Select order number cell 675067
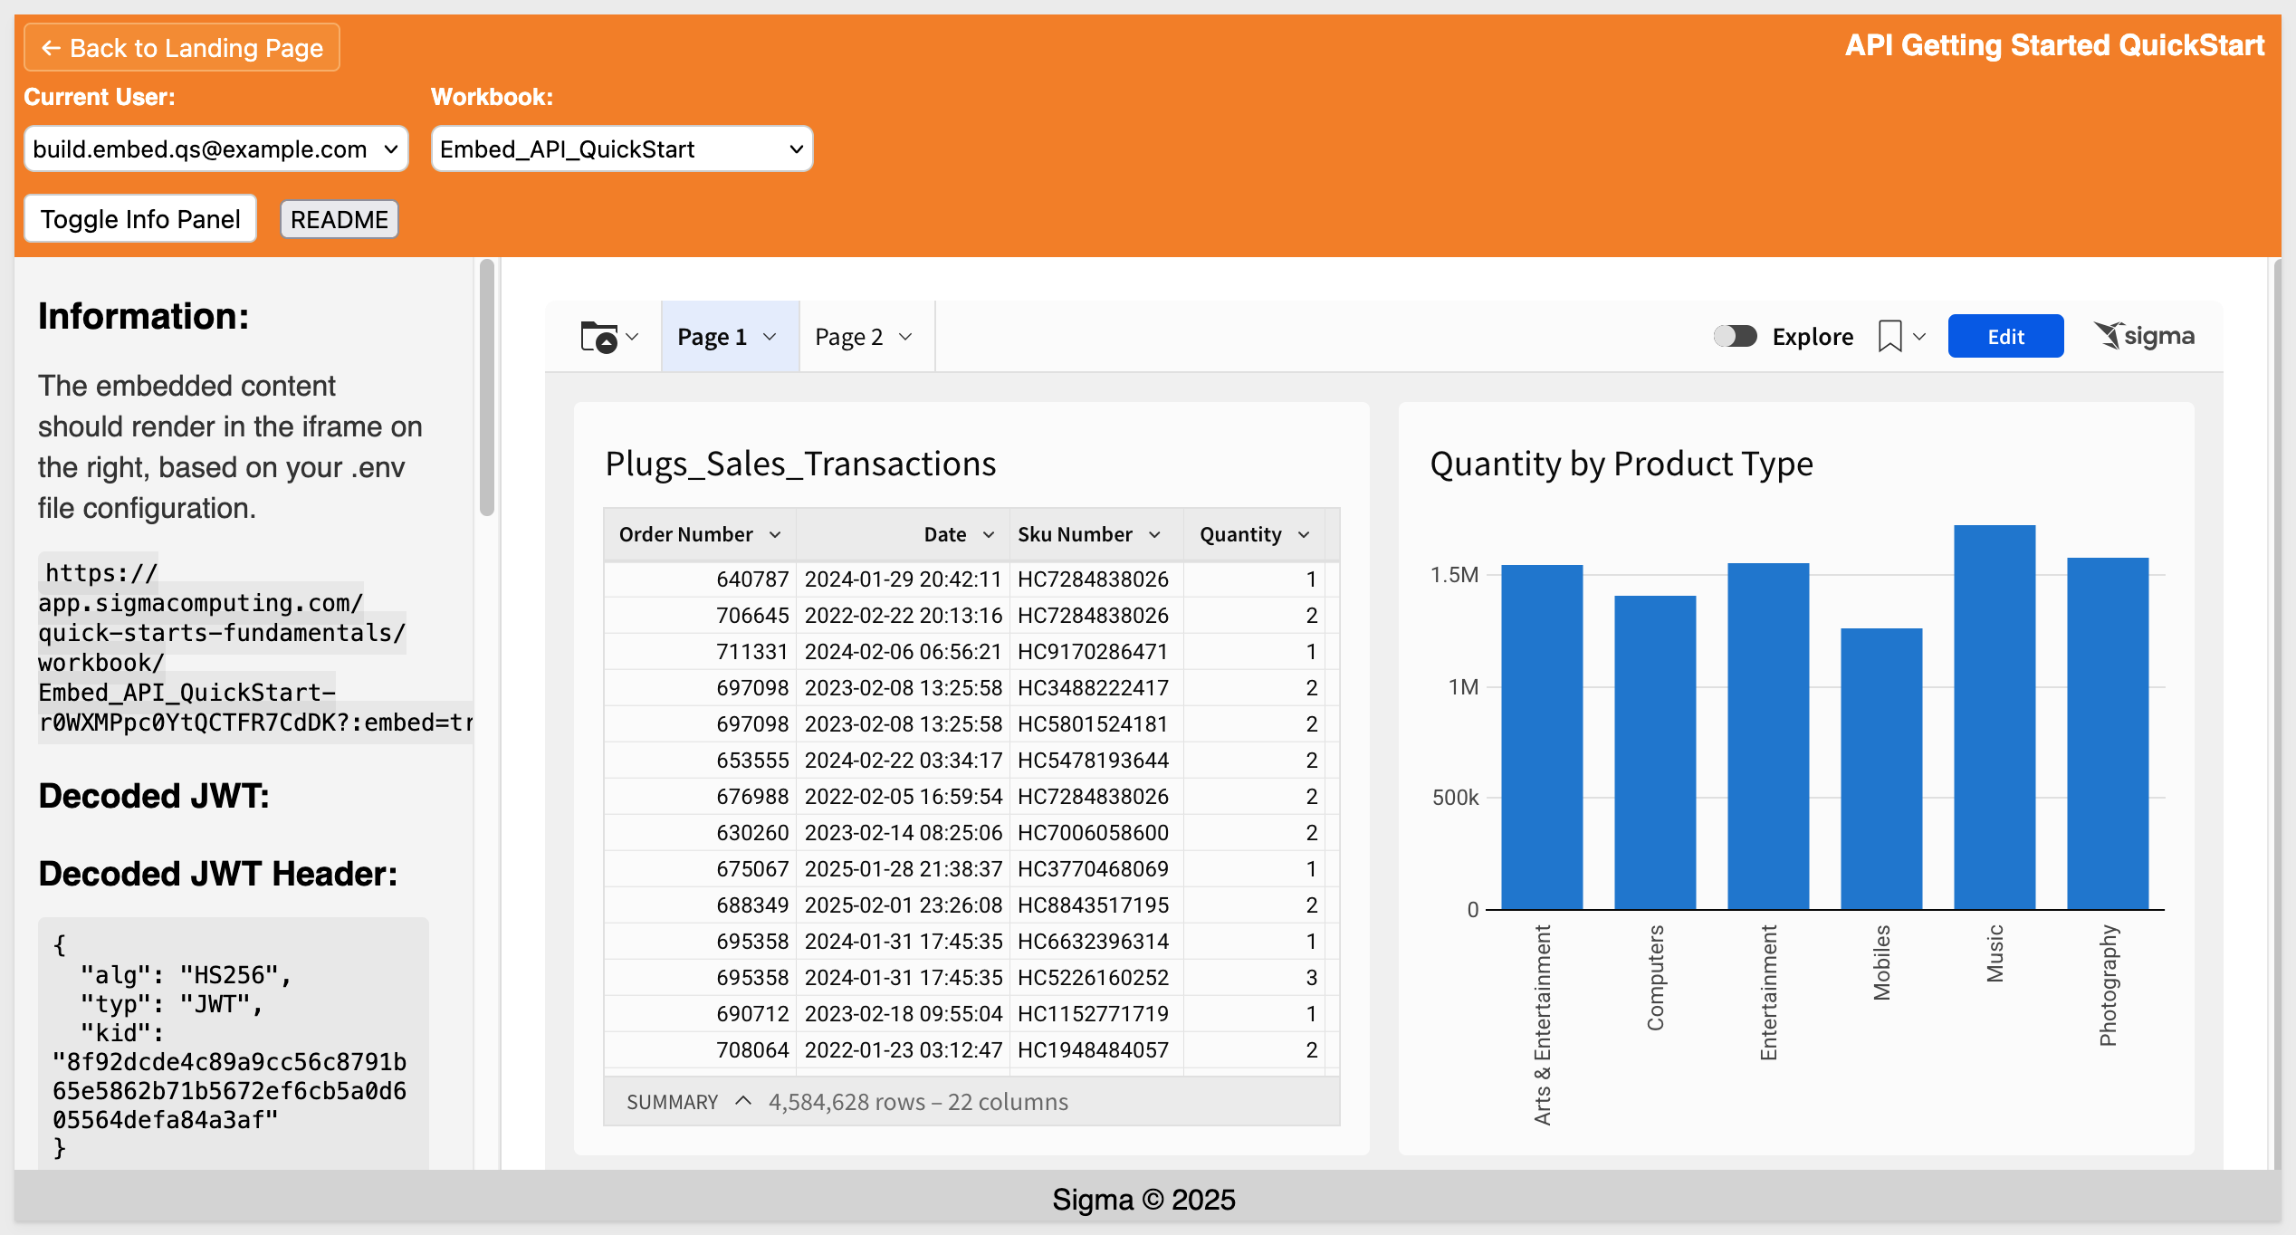Screen dimensions: 2296x1235 pyautogui.click(x=700, y=869)
